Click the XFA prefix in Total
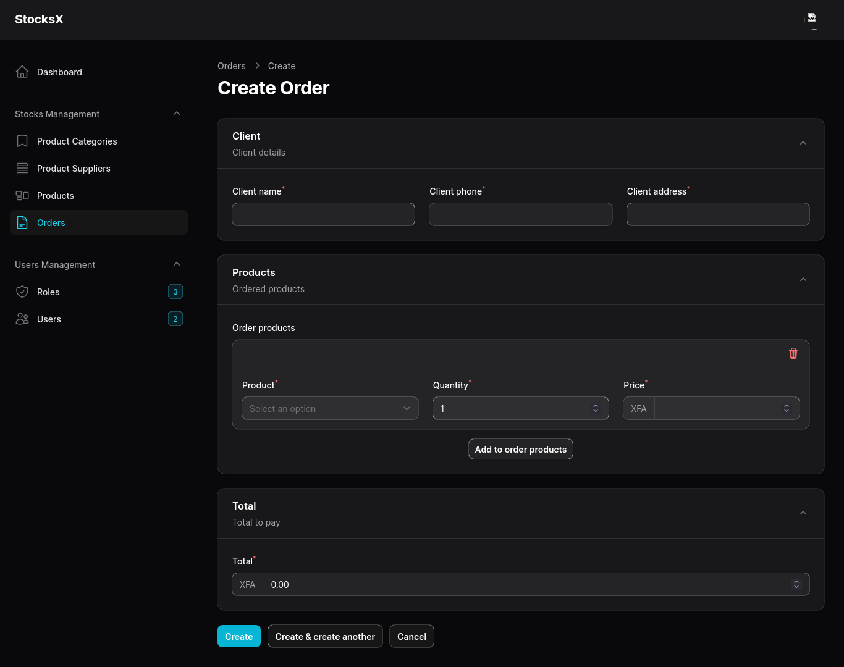This screenshot has width=844, height=667. [x=247, y=585]
